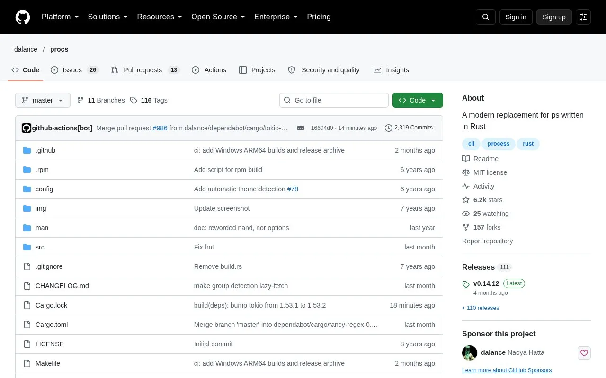
Task: Click the Sign in button
Action: pos(516,17)
